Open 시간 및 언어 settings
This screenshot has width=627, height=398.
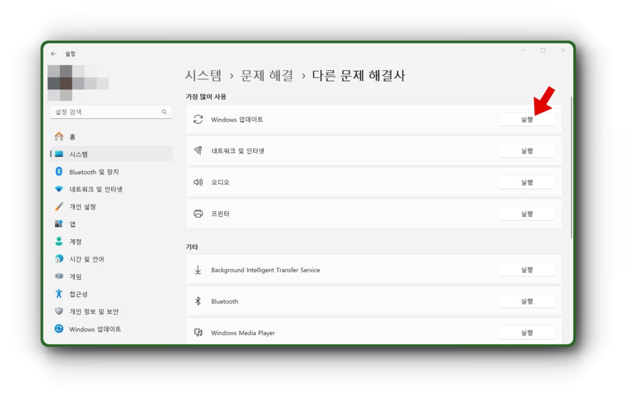(x=112, y=259)
